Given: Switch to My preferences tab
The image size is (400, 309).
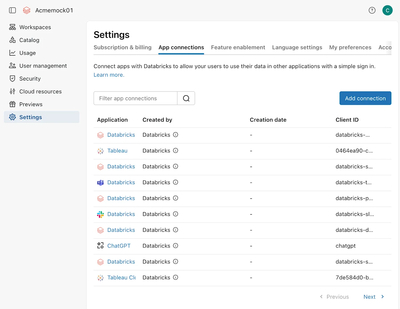Looking at the screenshot, I should click(x=350, y=48).
